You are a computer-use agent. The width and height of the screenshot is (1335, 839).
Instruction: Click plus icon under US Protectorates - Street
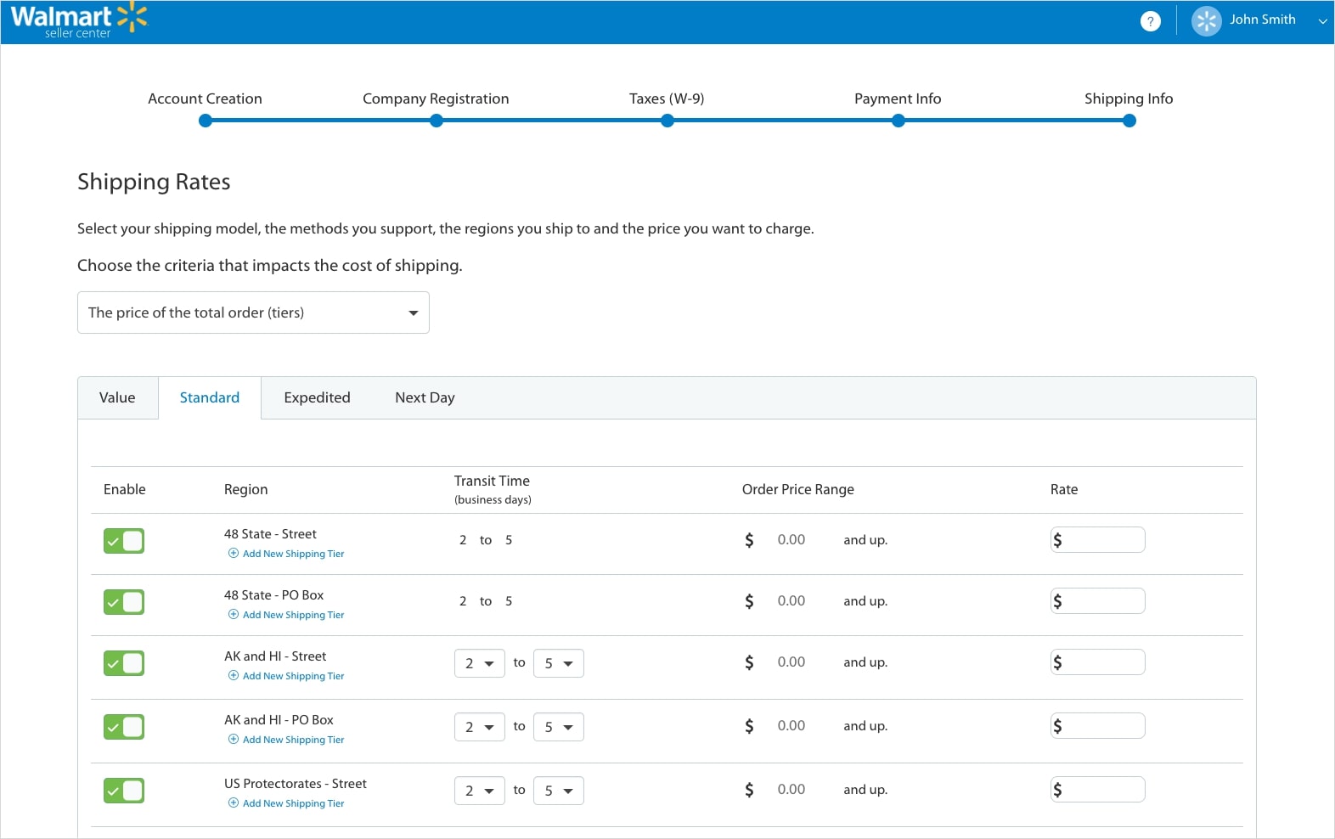click(234, 803)
